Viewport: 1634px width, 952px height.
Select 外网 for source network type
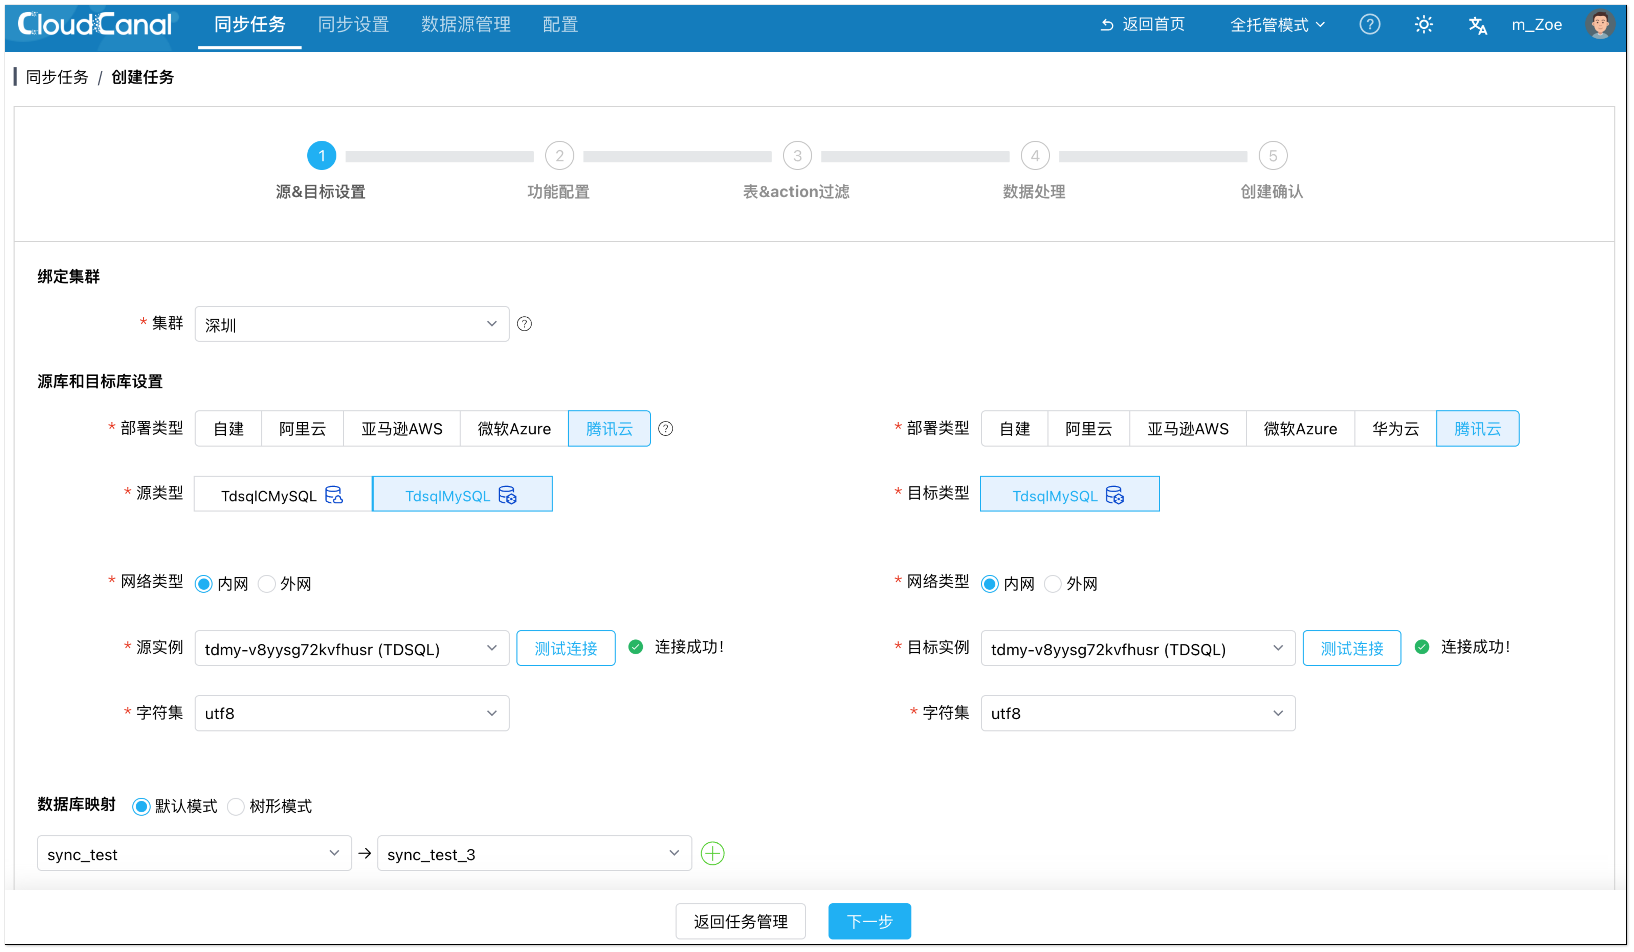point(267,583)
